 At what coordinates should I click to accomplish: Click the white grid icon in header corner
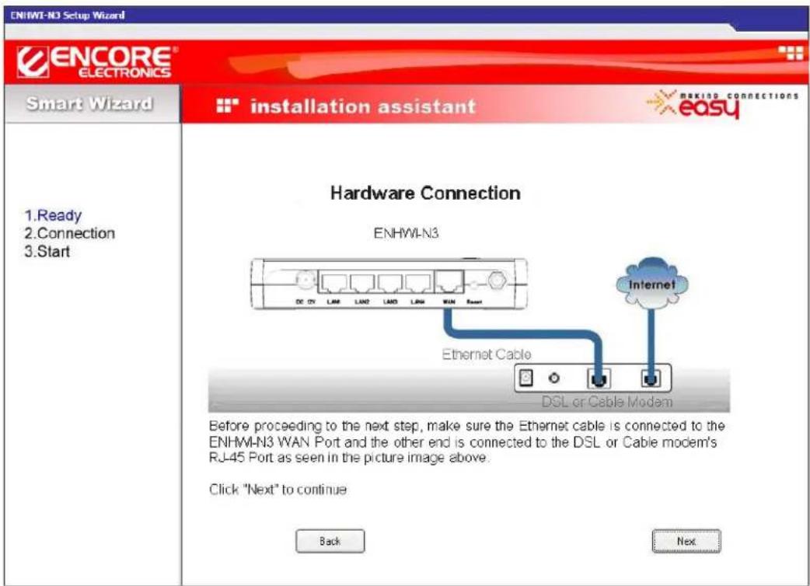pyautogui.click(x=791, y=53)
